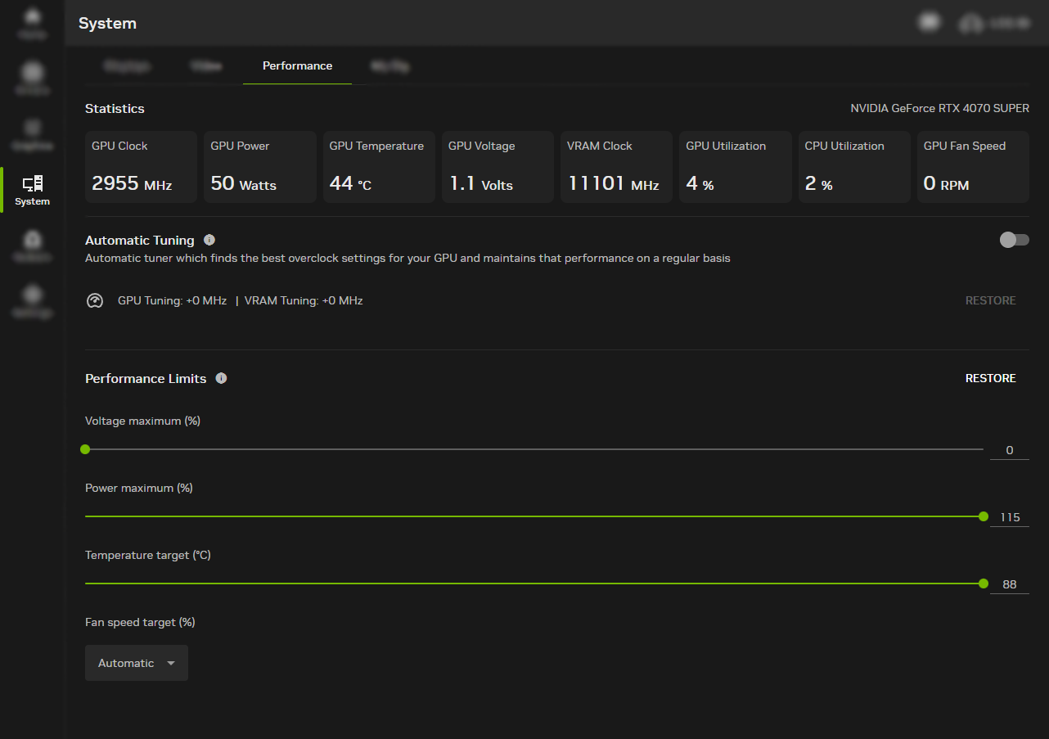Open the Redeem section below System
Image resolution: width=1049 pixels, height=739 pixels.
(31, 246)
